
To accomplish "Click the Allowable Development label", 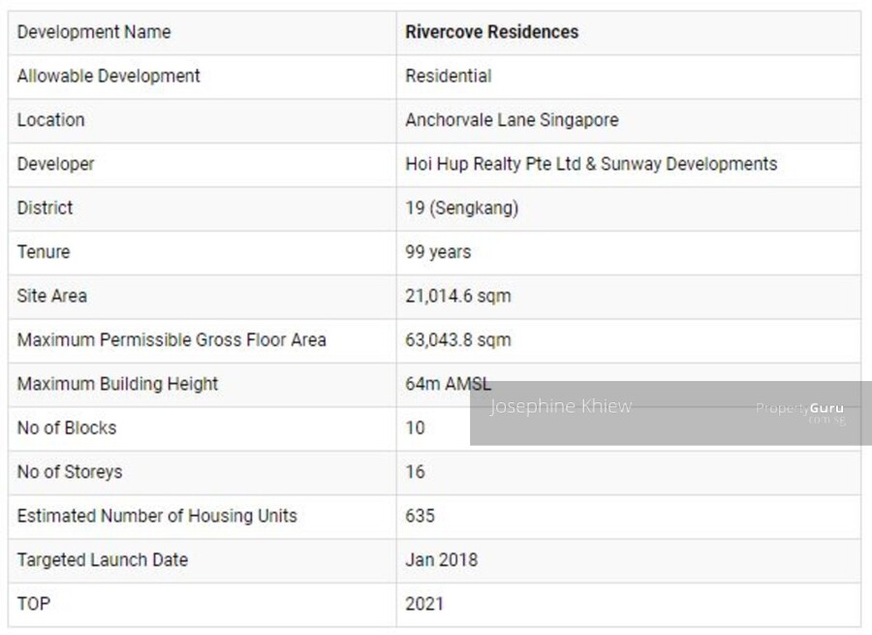I will tap(109, 76).
